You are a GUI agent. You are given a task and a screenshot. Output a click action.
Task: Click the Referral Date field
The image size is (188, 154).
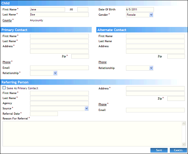tap(44, 114)
